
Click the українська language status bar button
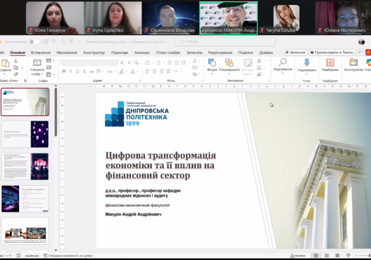click(32, 256)
